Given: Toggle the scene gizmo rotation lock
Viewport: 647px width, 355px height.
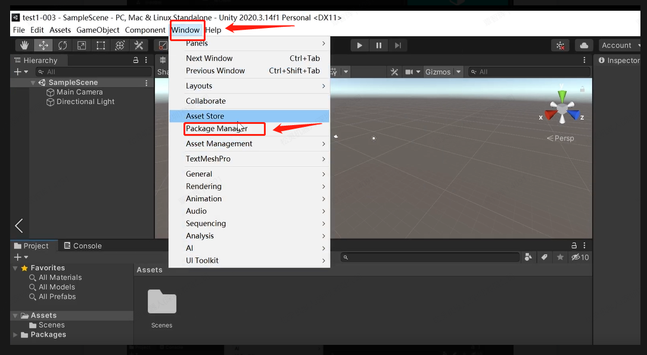Looking at the screenshot, I should click(582, 89).
